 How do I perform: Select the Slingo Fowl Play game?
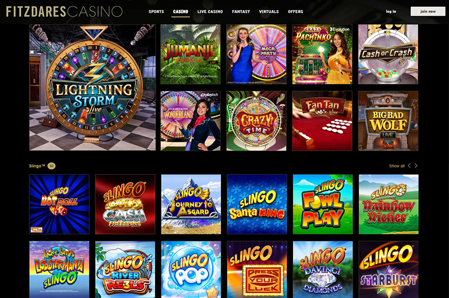pos(323,204)
